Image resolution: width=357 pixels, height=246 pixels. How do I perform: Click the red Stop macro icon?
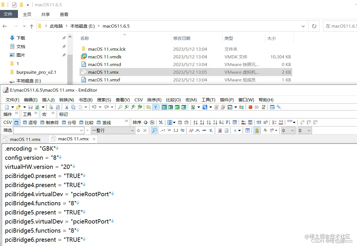point(250,107)
